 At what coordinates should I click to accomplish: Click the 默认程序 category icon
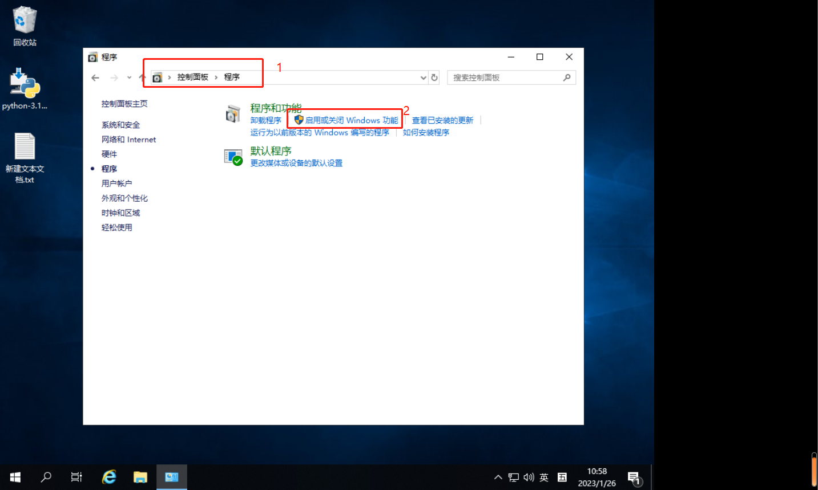[x=233, y=157]
